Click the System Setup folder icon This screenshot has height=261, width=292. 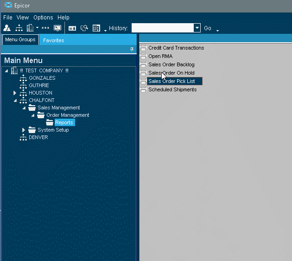[x=32, y=130]
